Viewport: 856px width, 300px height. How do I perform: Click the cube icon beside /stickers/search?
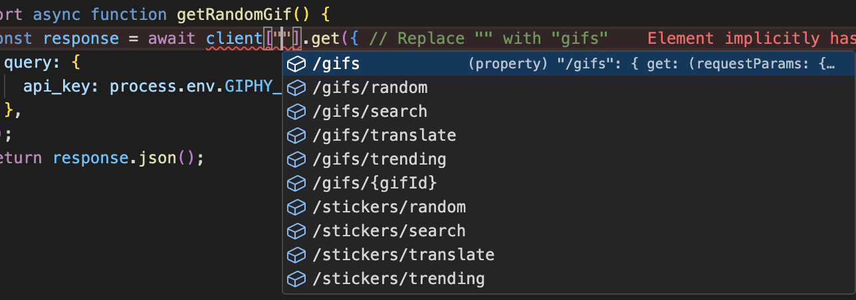tap(295, 231)
